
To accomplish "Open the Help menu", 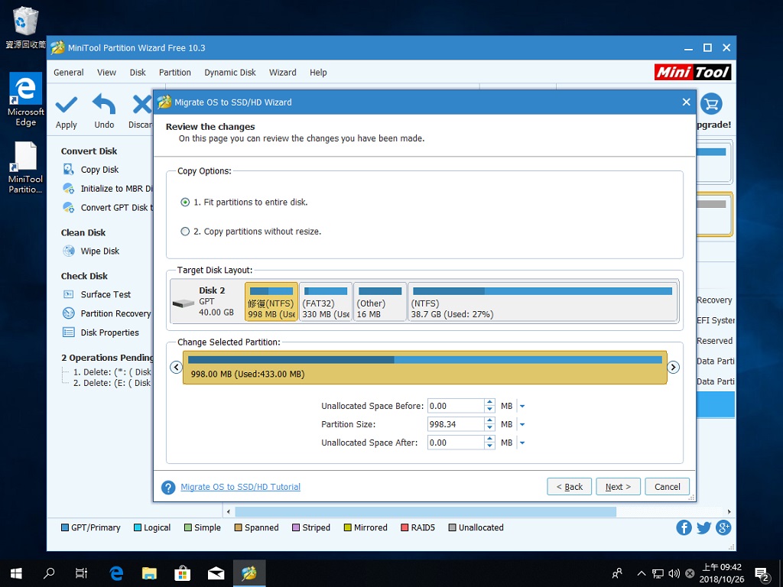I will (x=318, y=73).
